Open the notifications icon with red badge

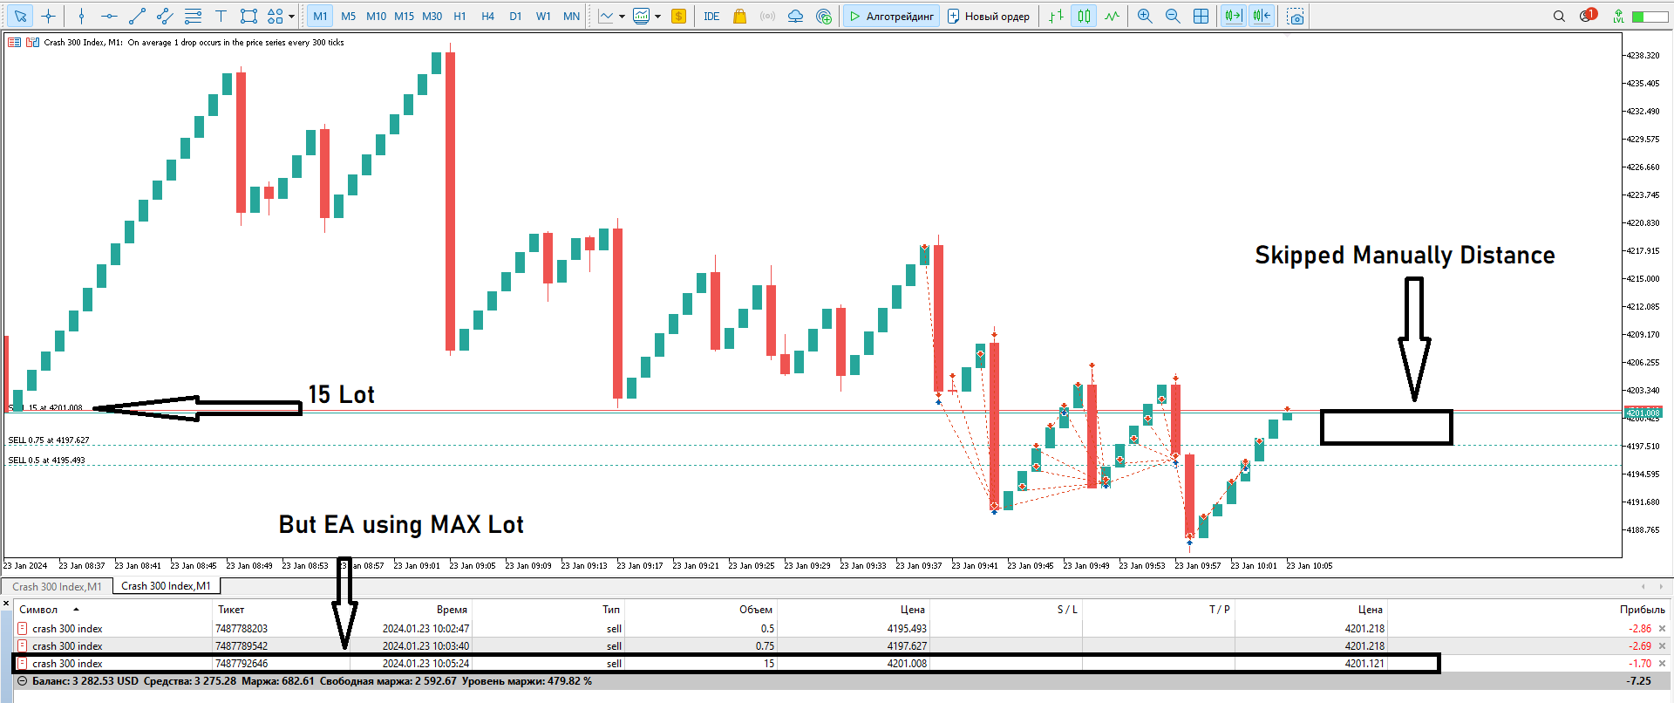coord(1588,15)
